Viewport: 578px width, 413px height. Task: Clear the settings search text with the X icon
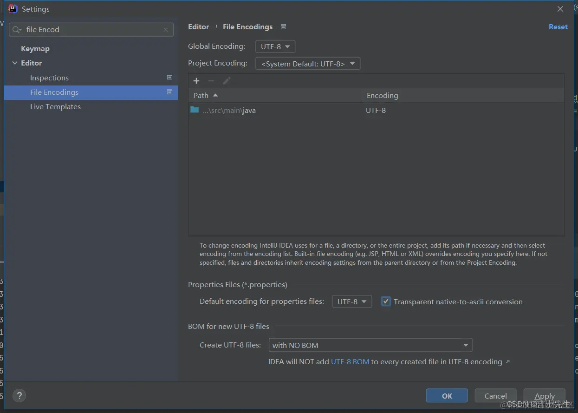[166, 30]
